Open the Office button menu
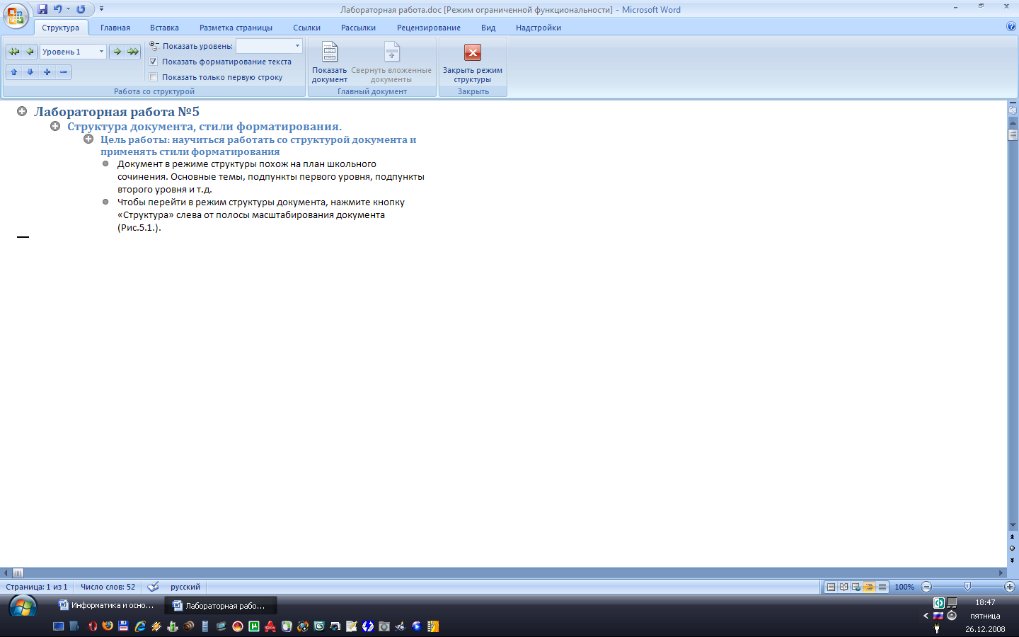The image size is (1019, 637). pos(16,16)
